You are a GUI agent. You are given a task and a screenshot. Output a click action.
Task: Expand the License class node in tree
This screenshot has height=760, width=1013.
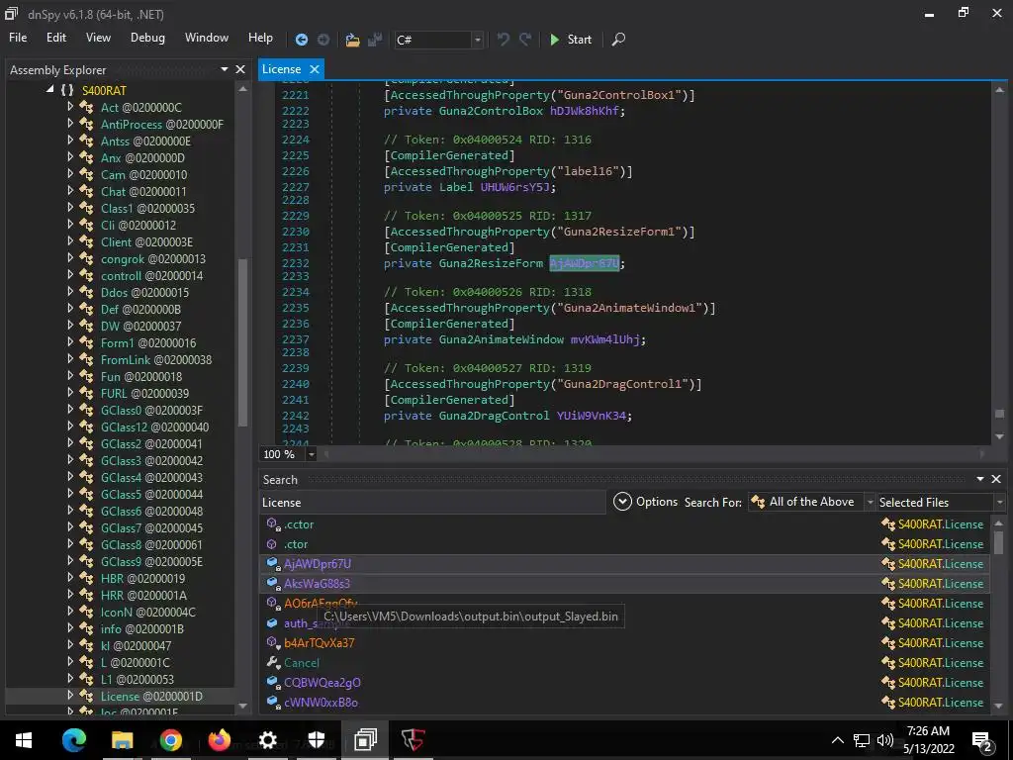(x=70, y=696)
